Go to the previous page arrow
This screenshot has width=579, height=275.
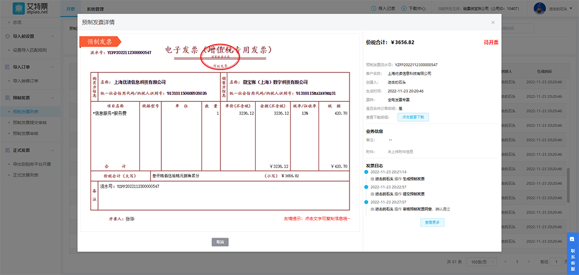pyautogui.click(x=506, y=262)
